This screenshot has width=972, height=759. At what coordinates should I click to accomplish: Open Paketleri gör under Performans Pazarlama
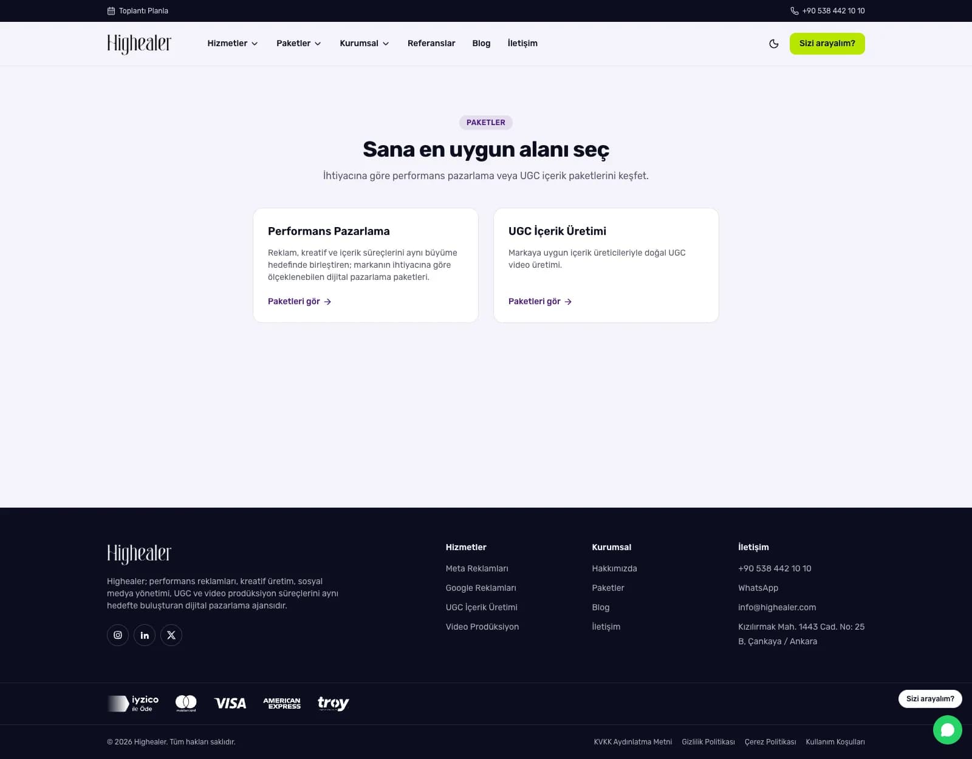299,302
